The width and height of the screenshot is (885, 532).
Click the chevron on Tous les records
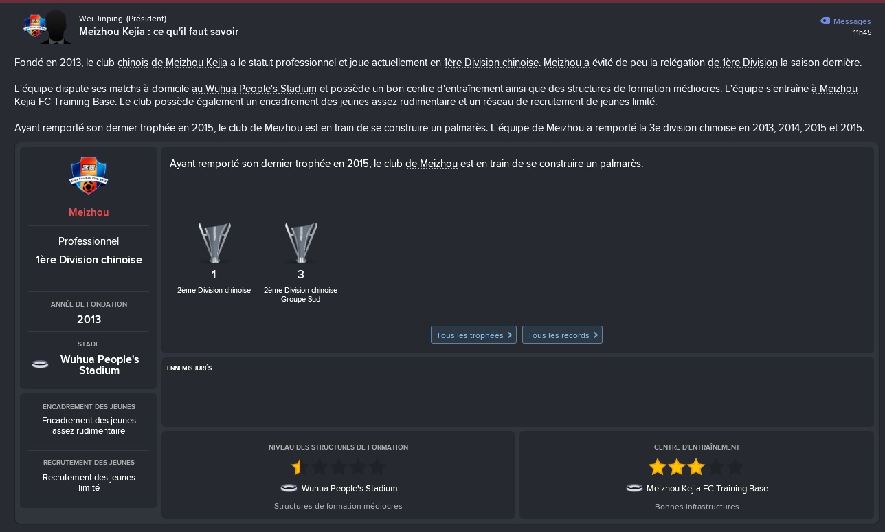tap(595, 335)
